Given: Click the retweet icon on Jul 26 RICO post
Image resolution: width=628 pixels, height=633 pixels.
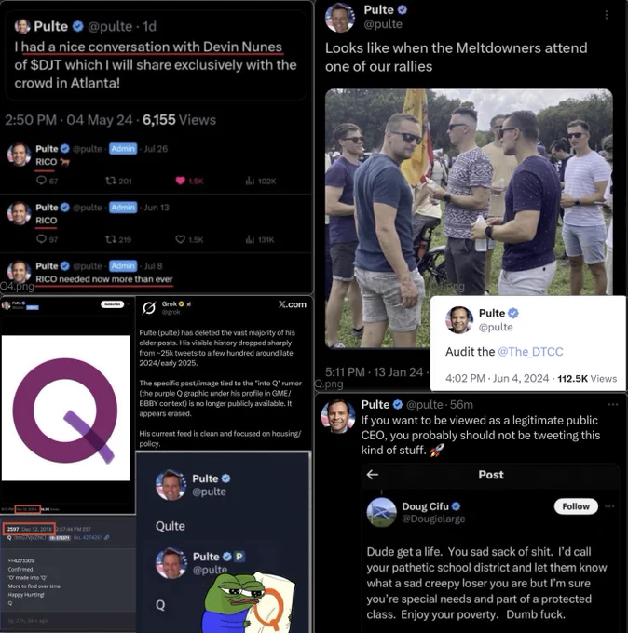Looking at the screenshot, I should [111, 181].
